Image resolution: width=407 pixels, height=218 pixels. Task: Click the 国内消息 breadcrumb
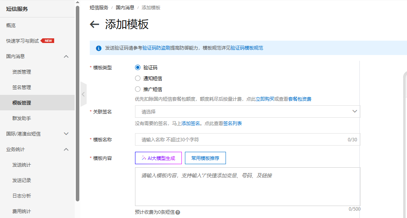[x=125, y=7]
